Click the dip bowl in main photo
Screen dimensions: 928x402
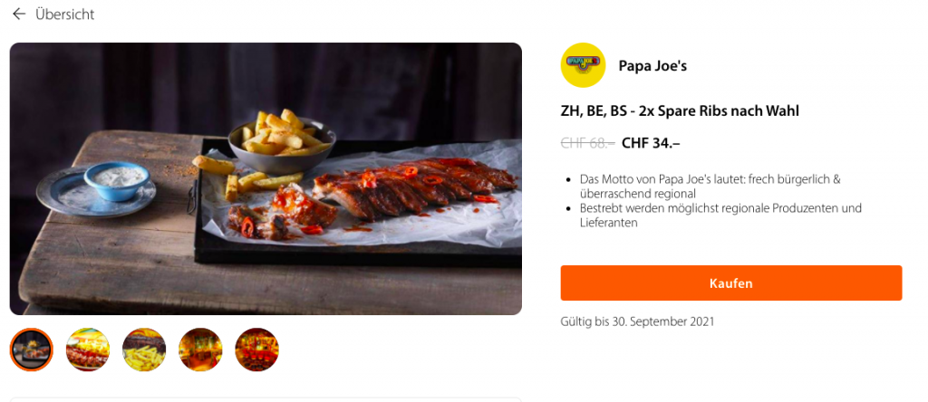[114, 176]
